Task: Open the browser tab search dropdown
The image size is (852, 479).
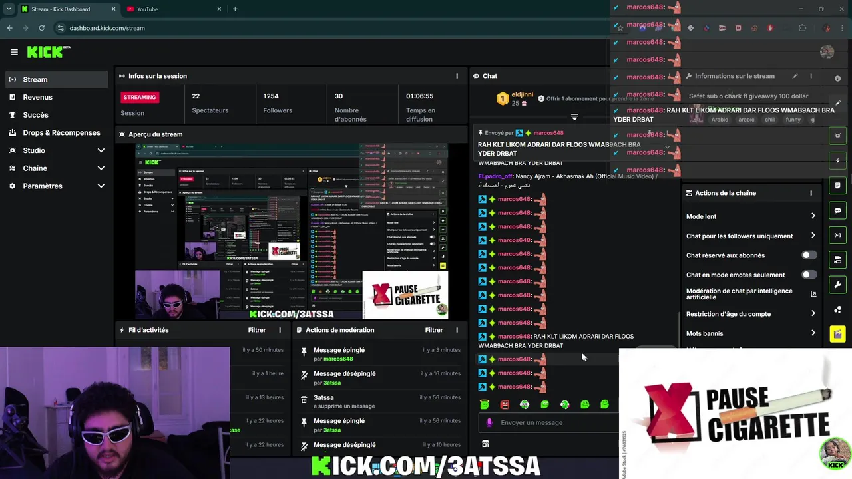Action: [x=9, y=9]
